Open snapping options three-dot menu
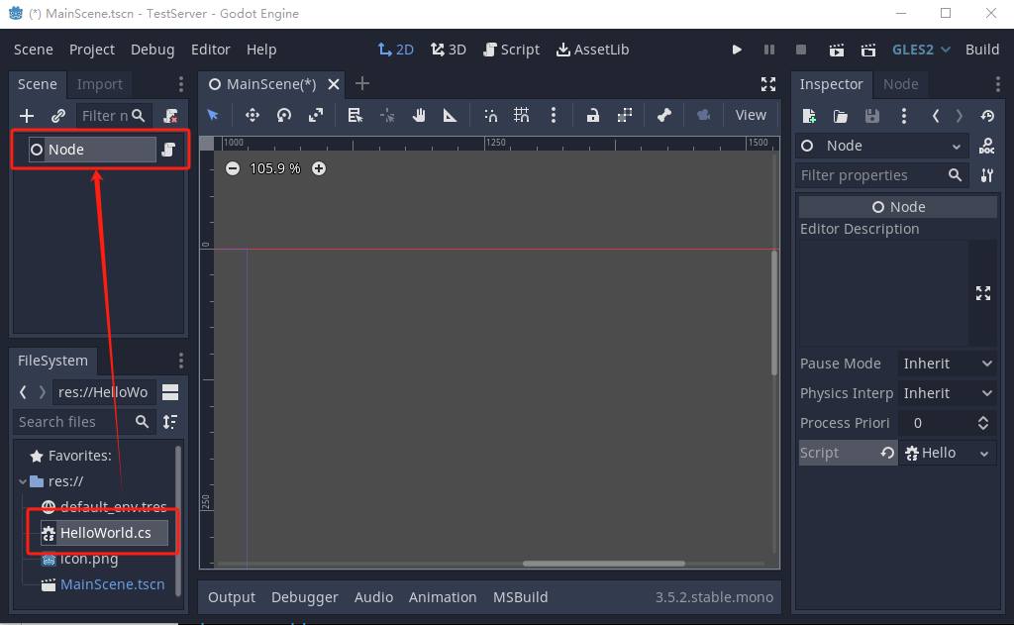This screenshot has height=625, width=1014. 553,115
